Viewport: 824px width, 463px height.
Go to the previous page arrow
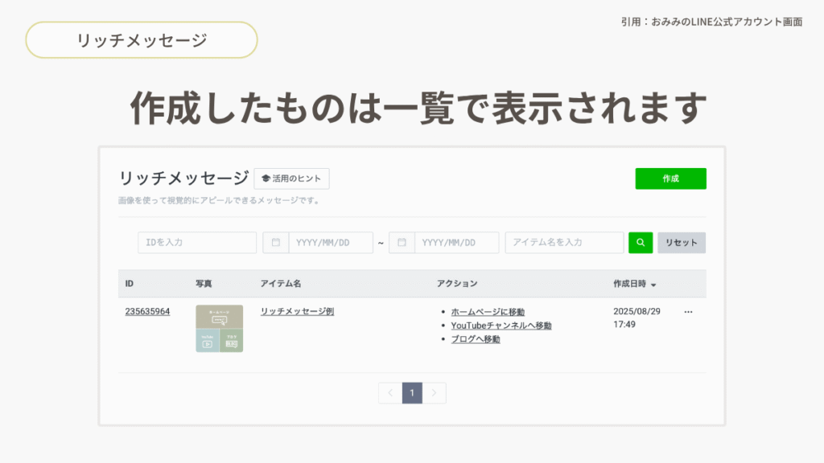coord(390,393)
